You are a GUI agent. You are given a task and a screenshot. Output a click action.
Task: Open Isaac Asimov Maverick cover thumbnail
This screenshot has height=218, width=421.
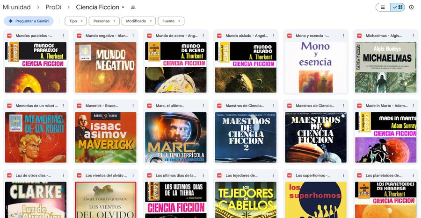(x=106, y=137)
